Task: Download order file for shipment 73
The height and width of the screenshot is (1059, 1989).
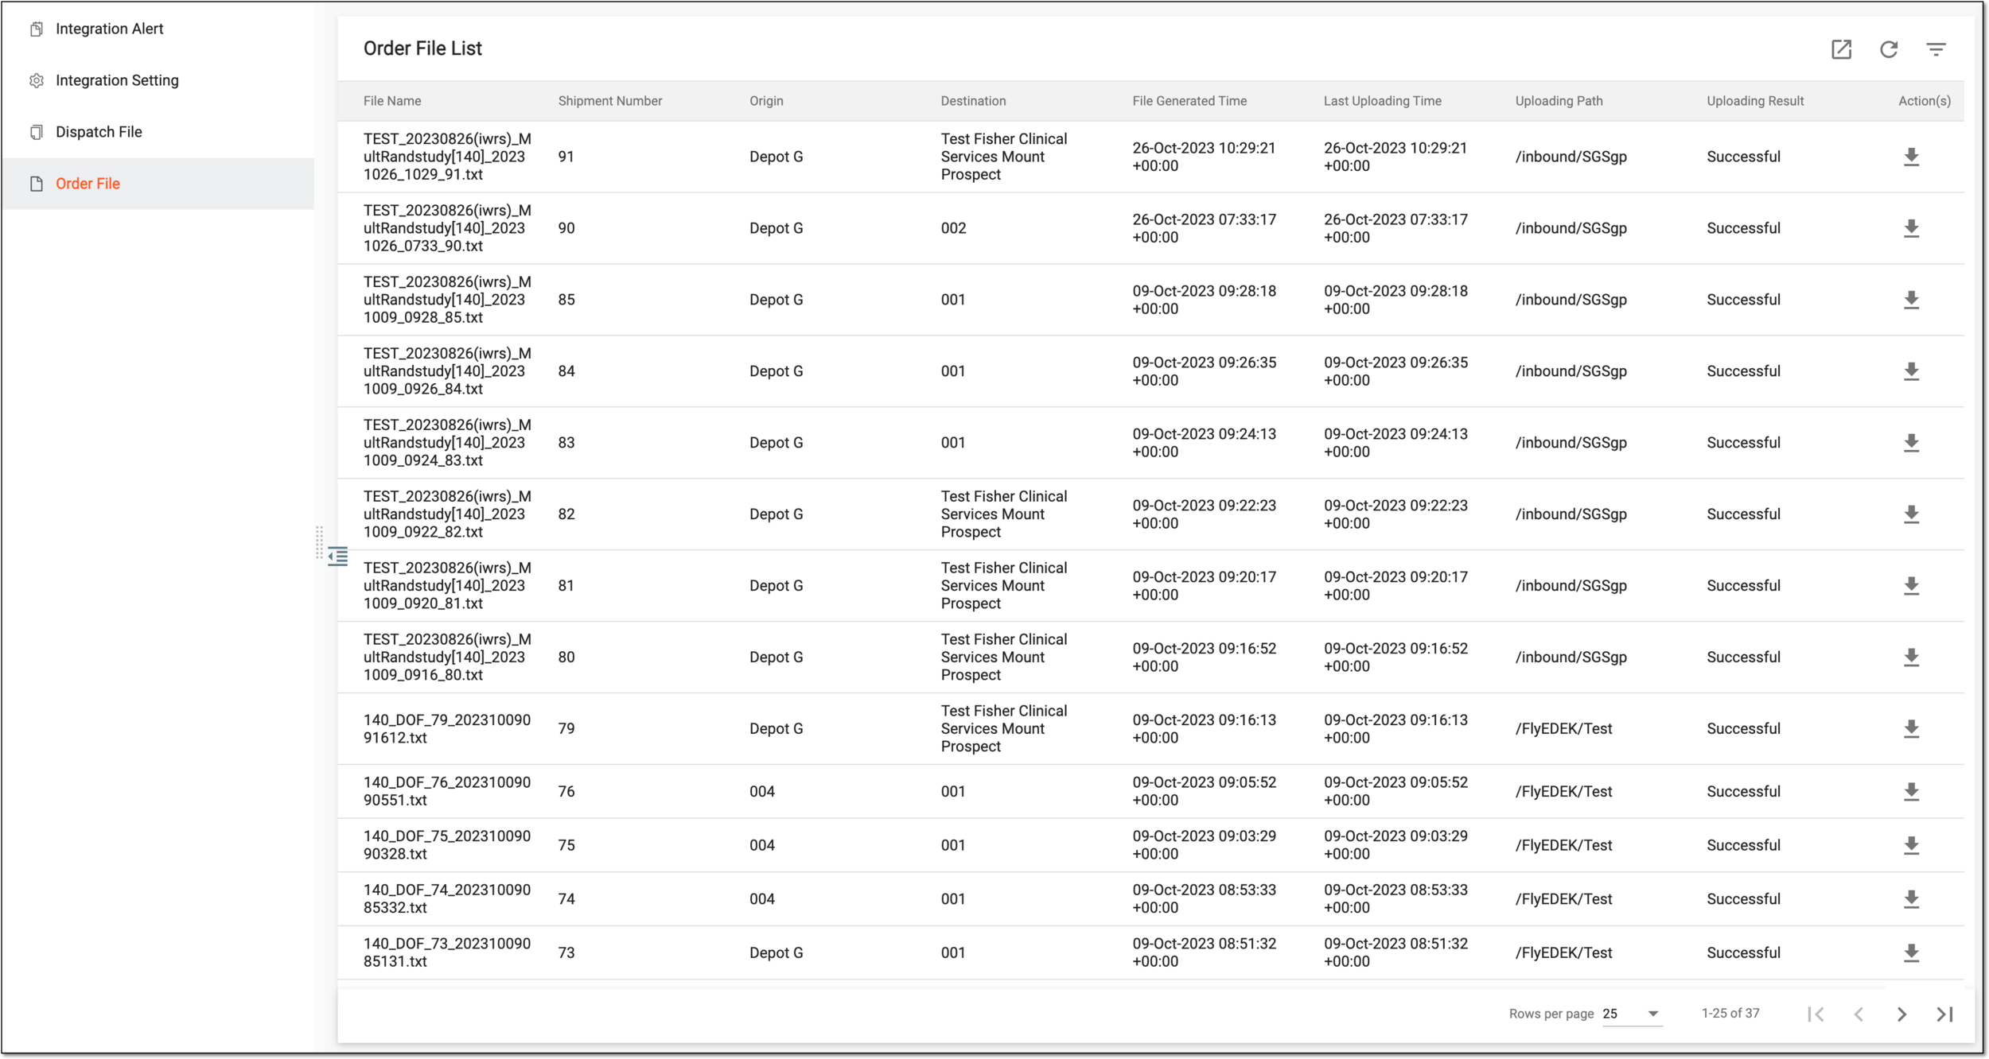Action: 1911,952
